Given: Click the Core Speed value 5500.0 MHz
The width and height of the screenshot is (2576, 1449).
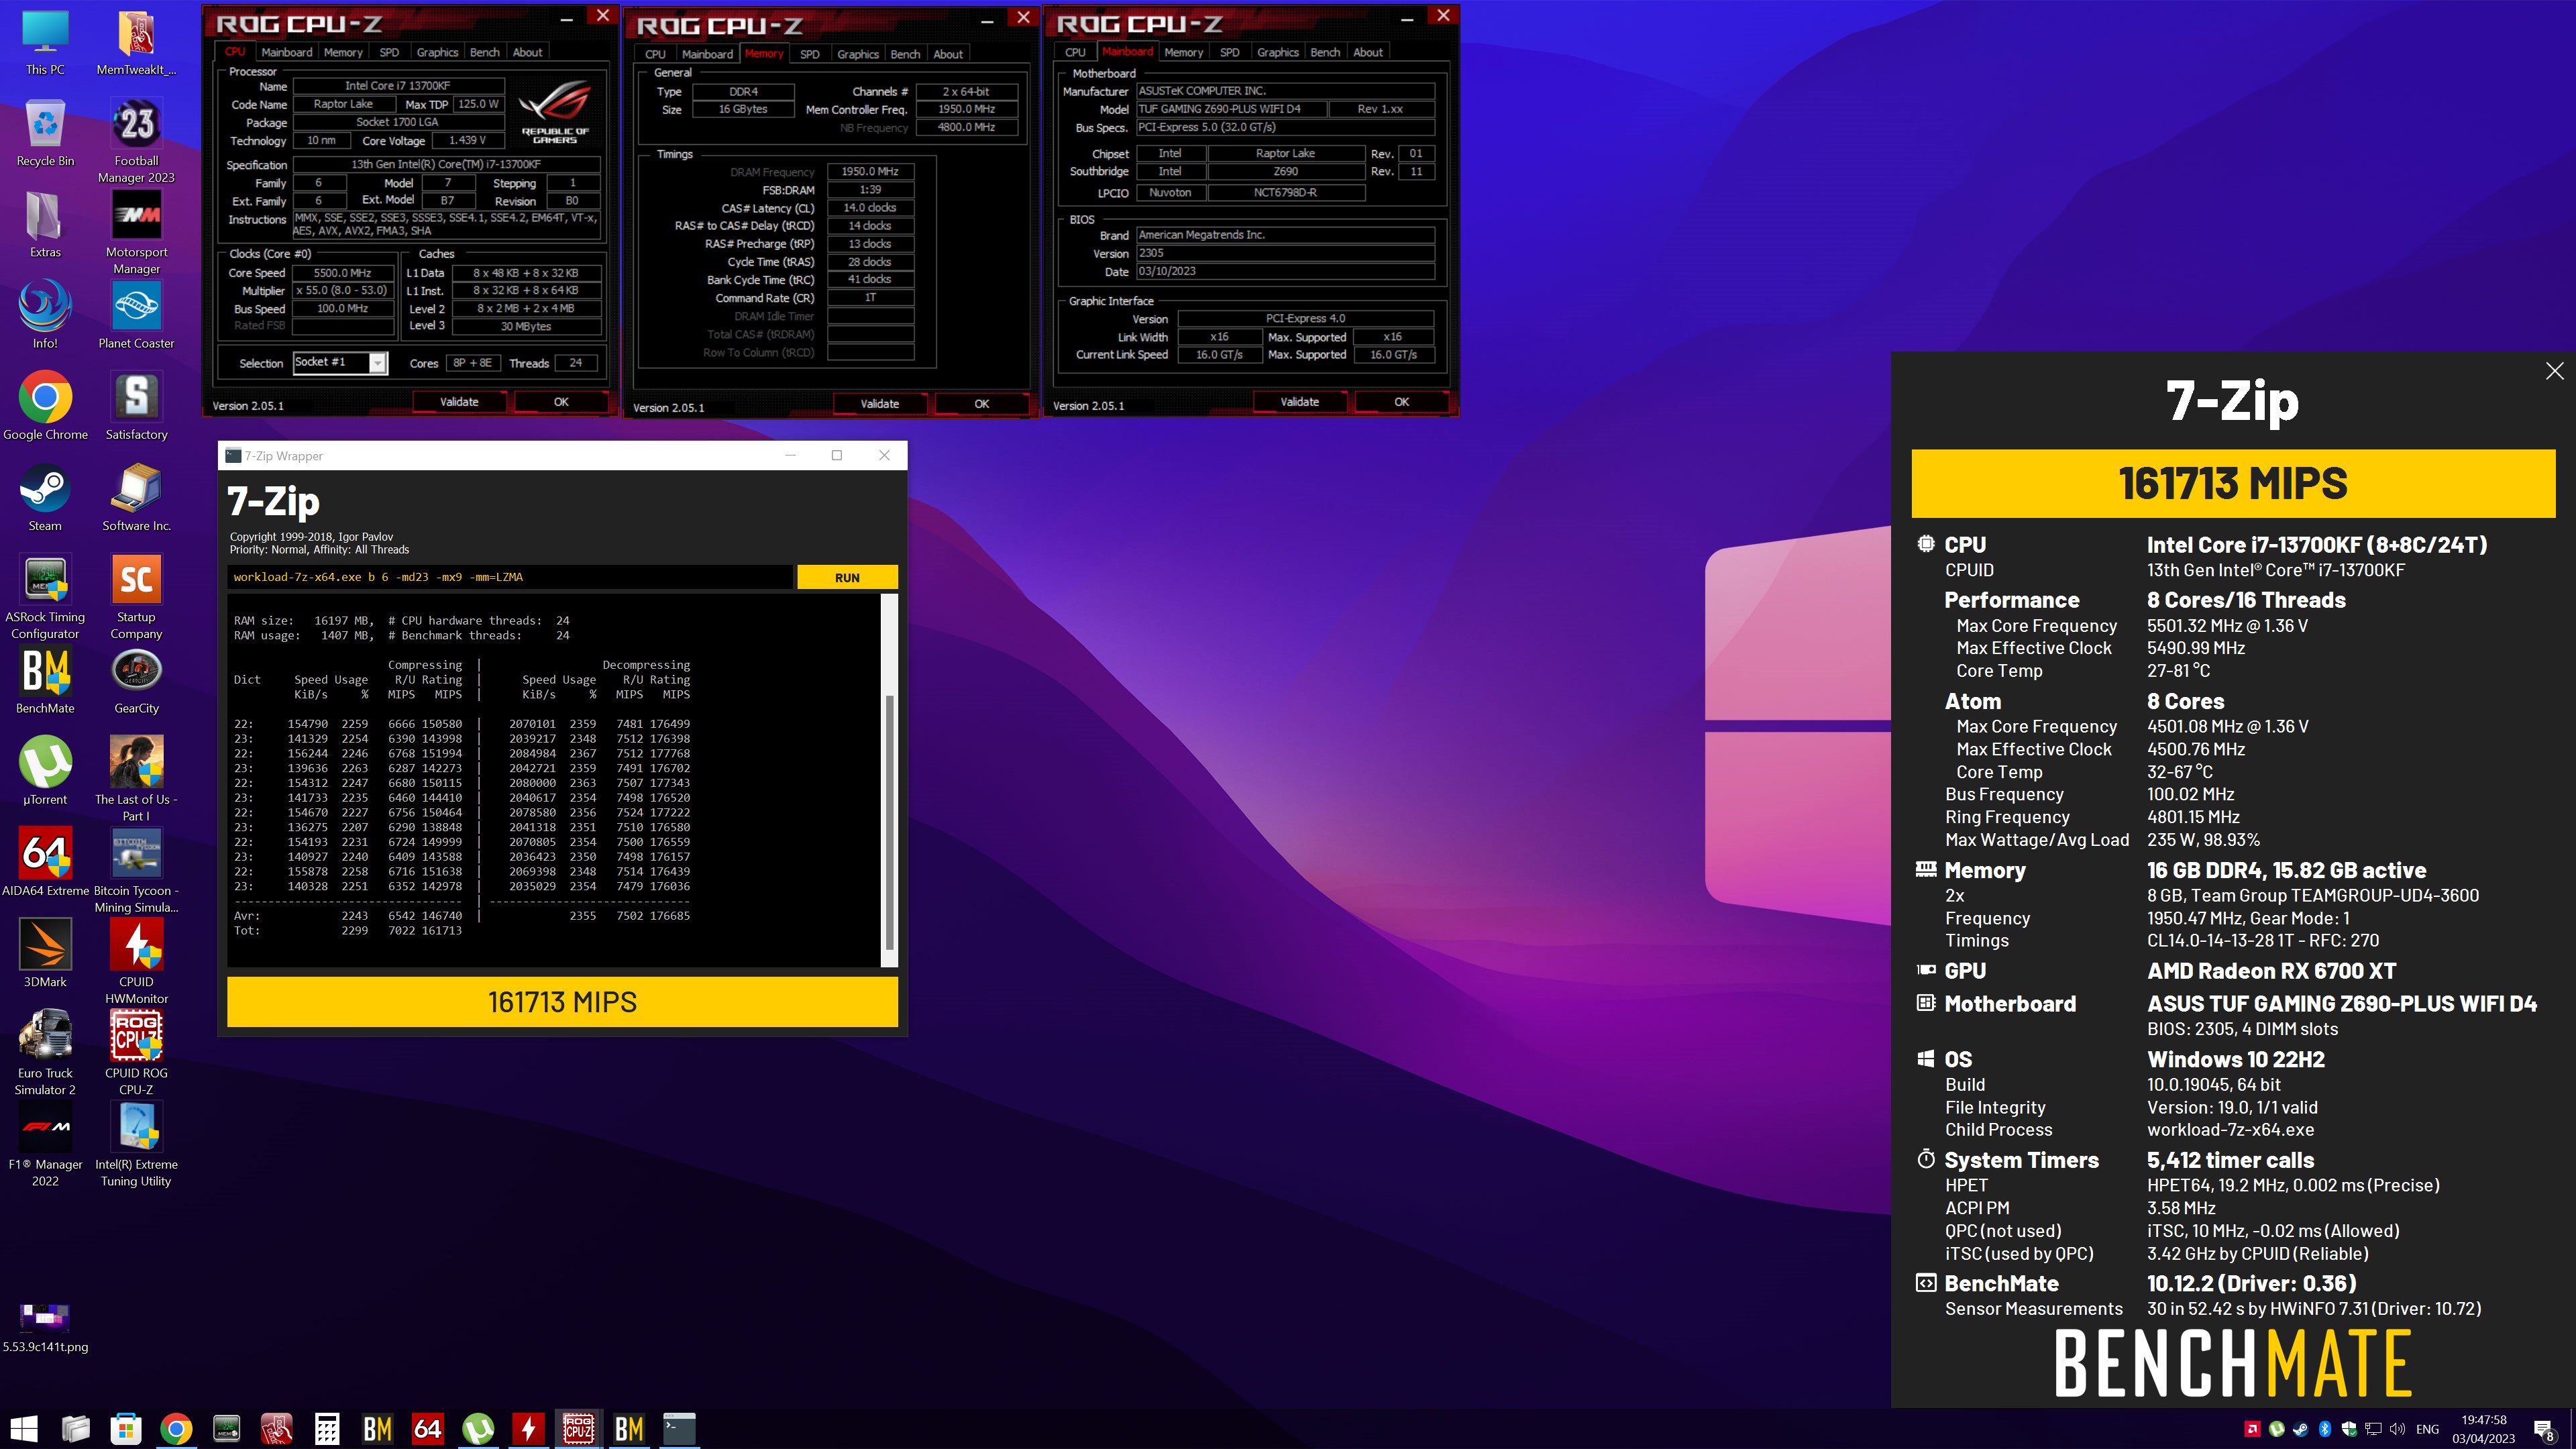Looking at the screenshot, I should 343,272.
